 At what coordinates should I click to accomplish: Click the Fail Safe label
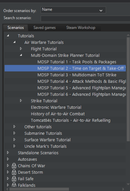point(26,179)
